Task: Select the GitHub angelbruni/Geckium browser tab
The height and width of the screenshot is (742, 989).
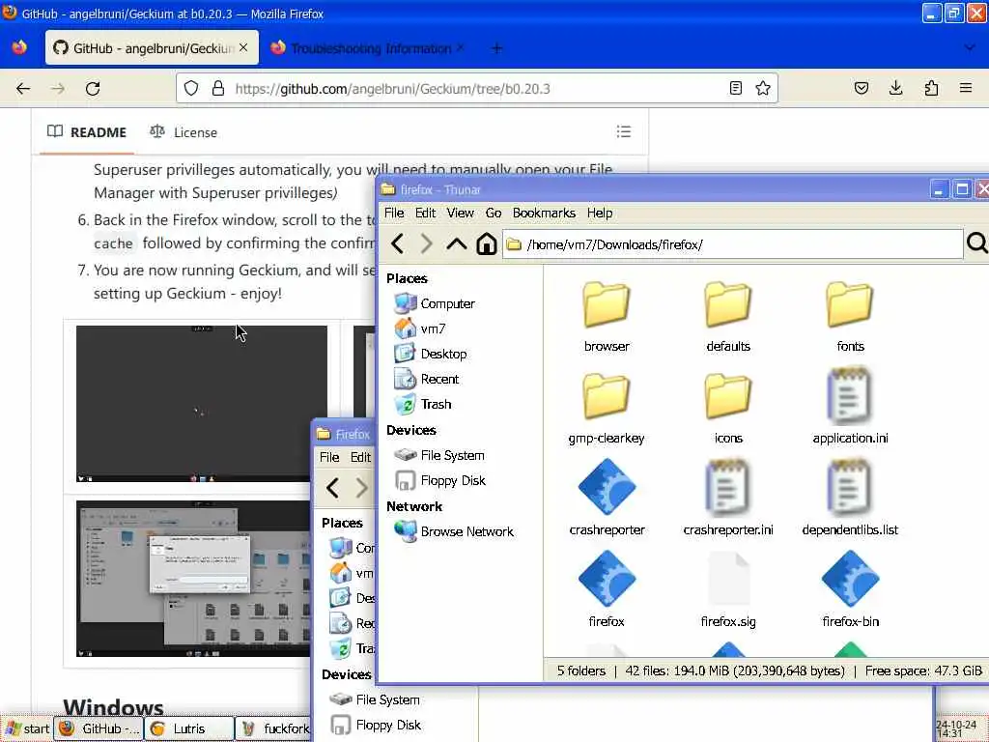Action: coord(152,48)
